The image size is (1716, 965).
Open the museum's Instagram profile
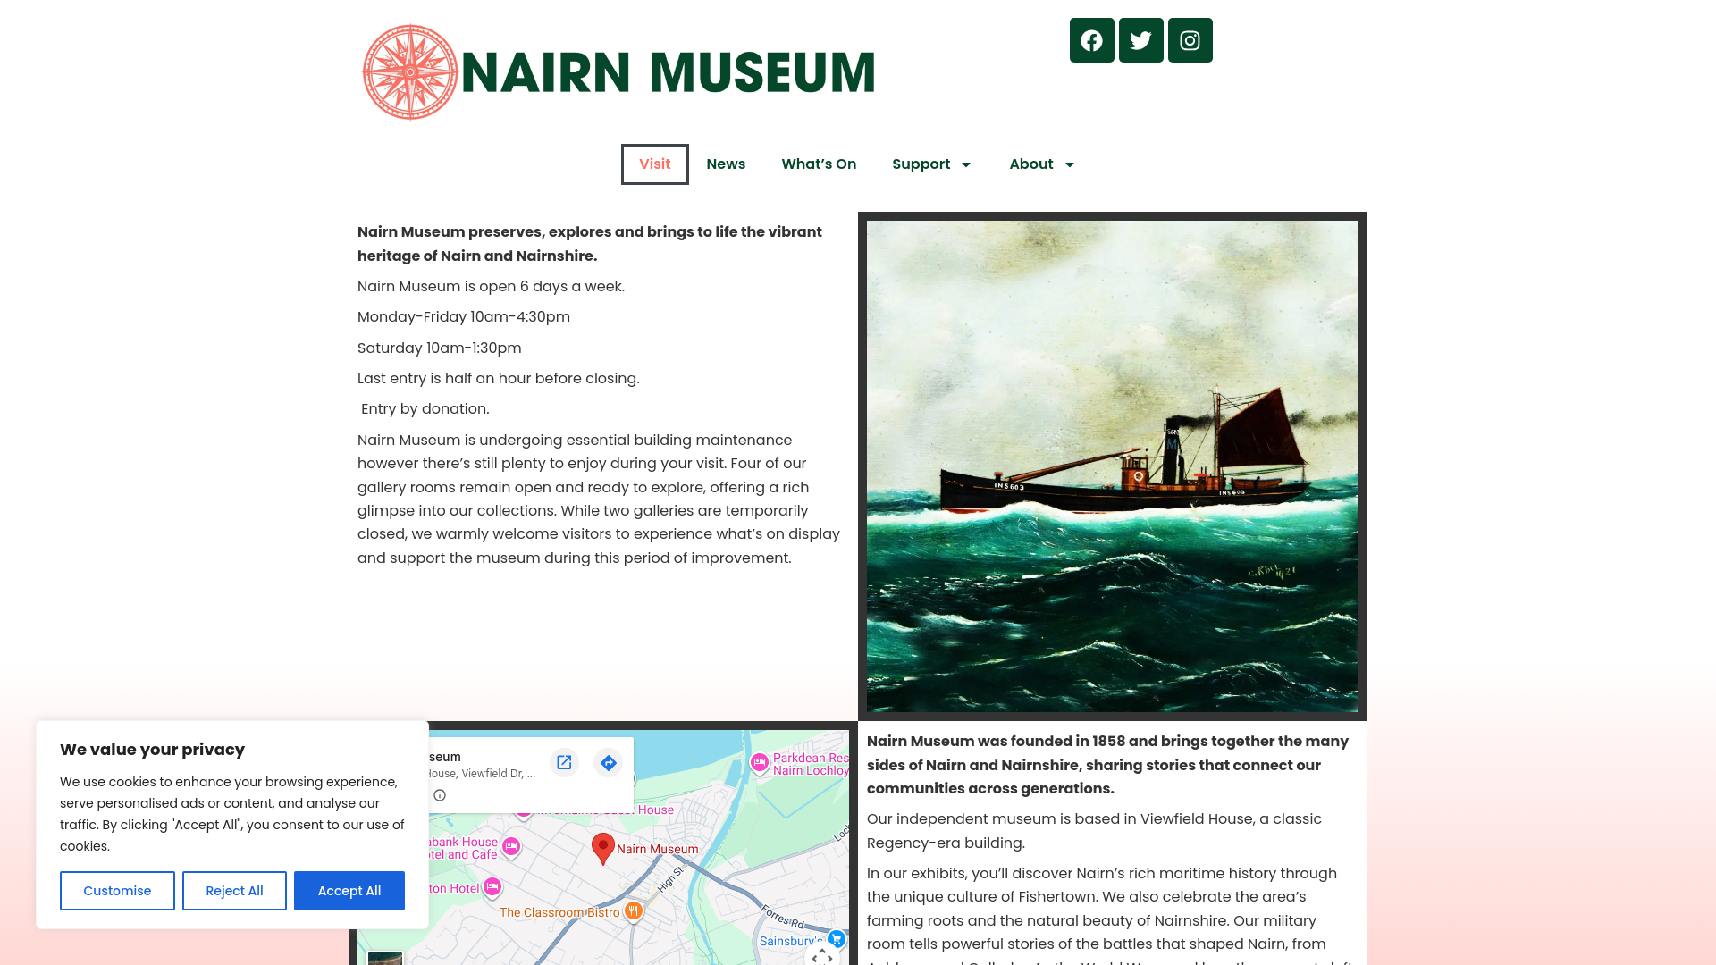pyautogui.click(x=1190, y=40)
